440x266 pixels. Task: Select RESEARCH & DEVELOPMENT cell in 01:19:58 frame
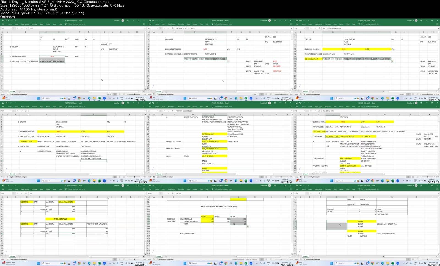click(x=94, y=159)
